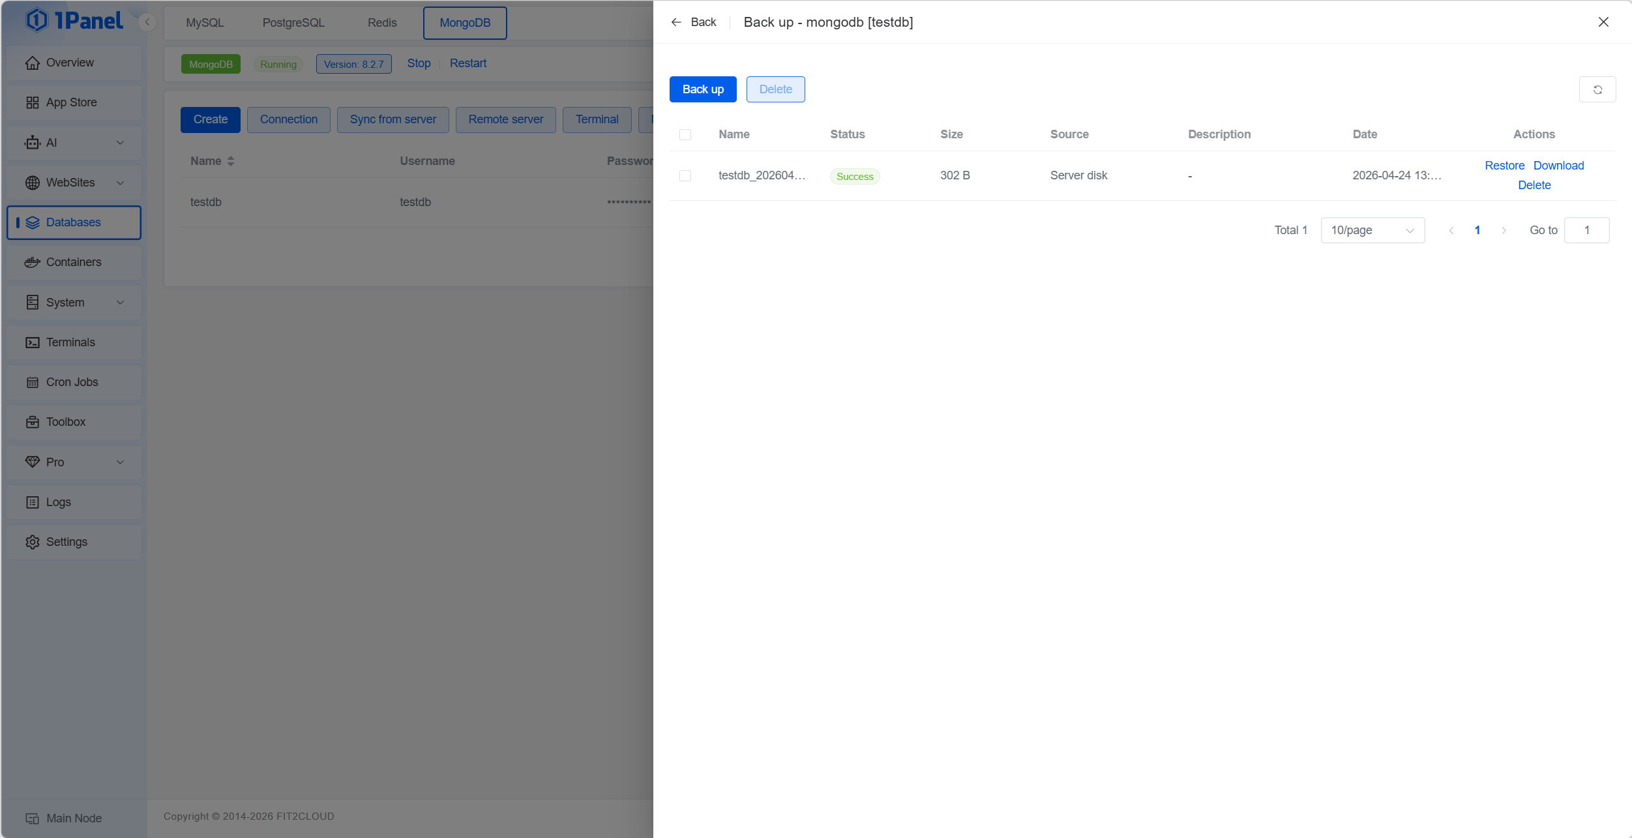Click the 302 B size cell
This screenshot has height=838, width=1632.
pyautogui.click(x=955, y=175)
